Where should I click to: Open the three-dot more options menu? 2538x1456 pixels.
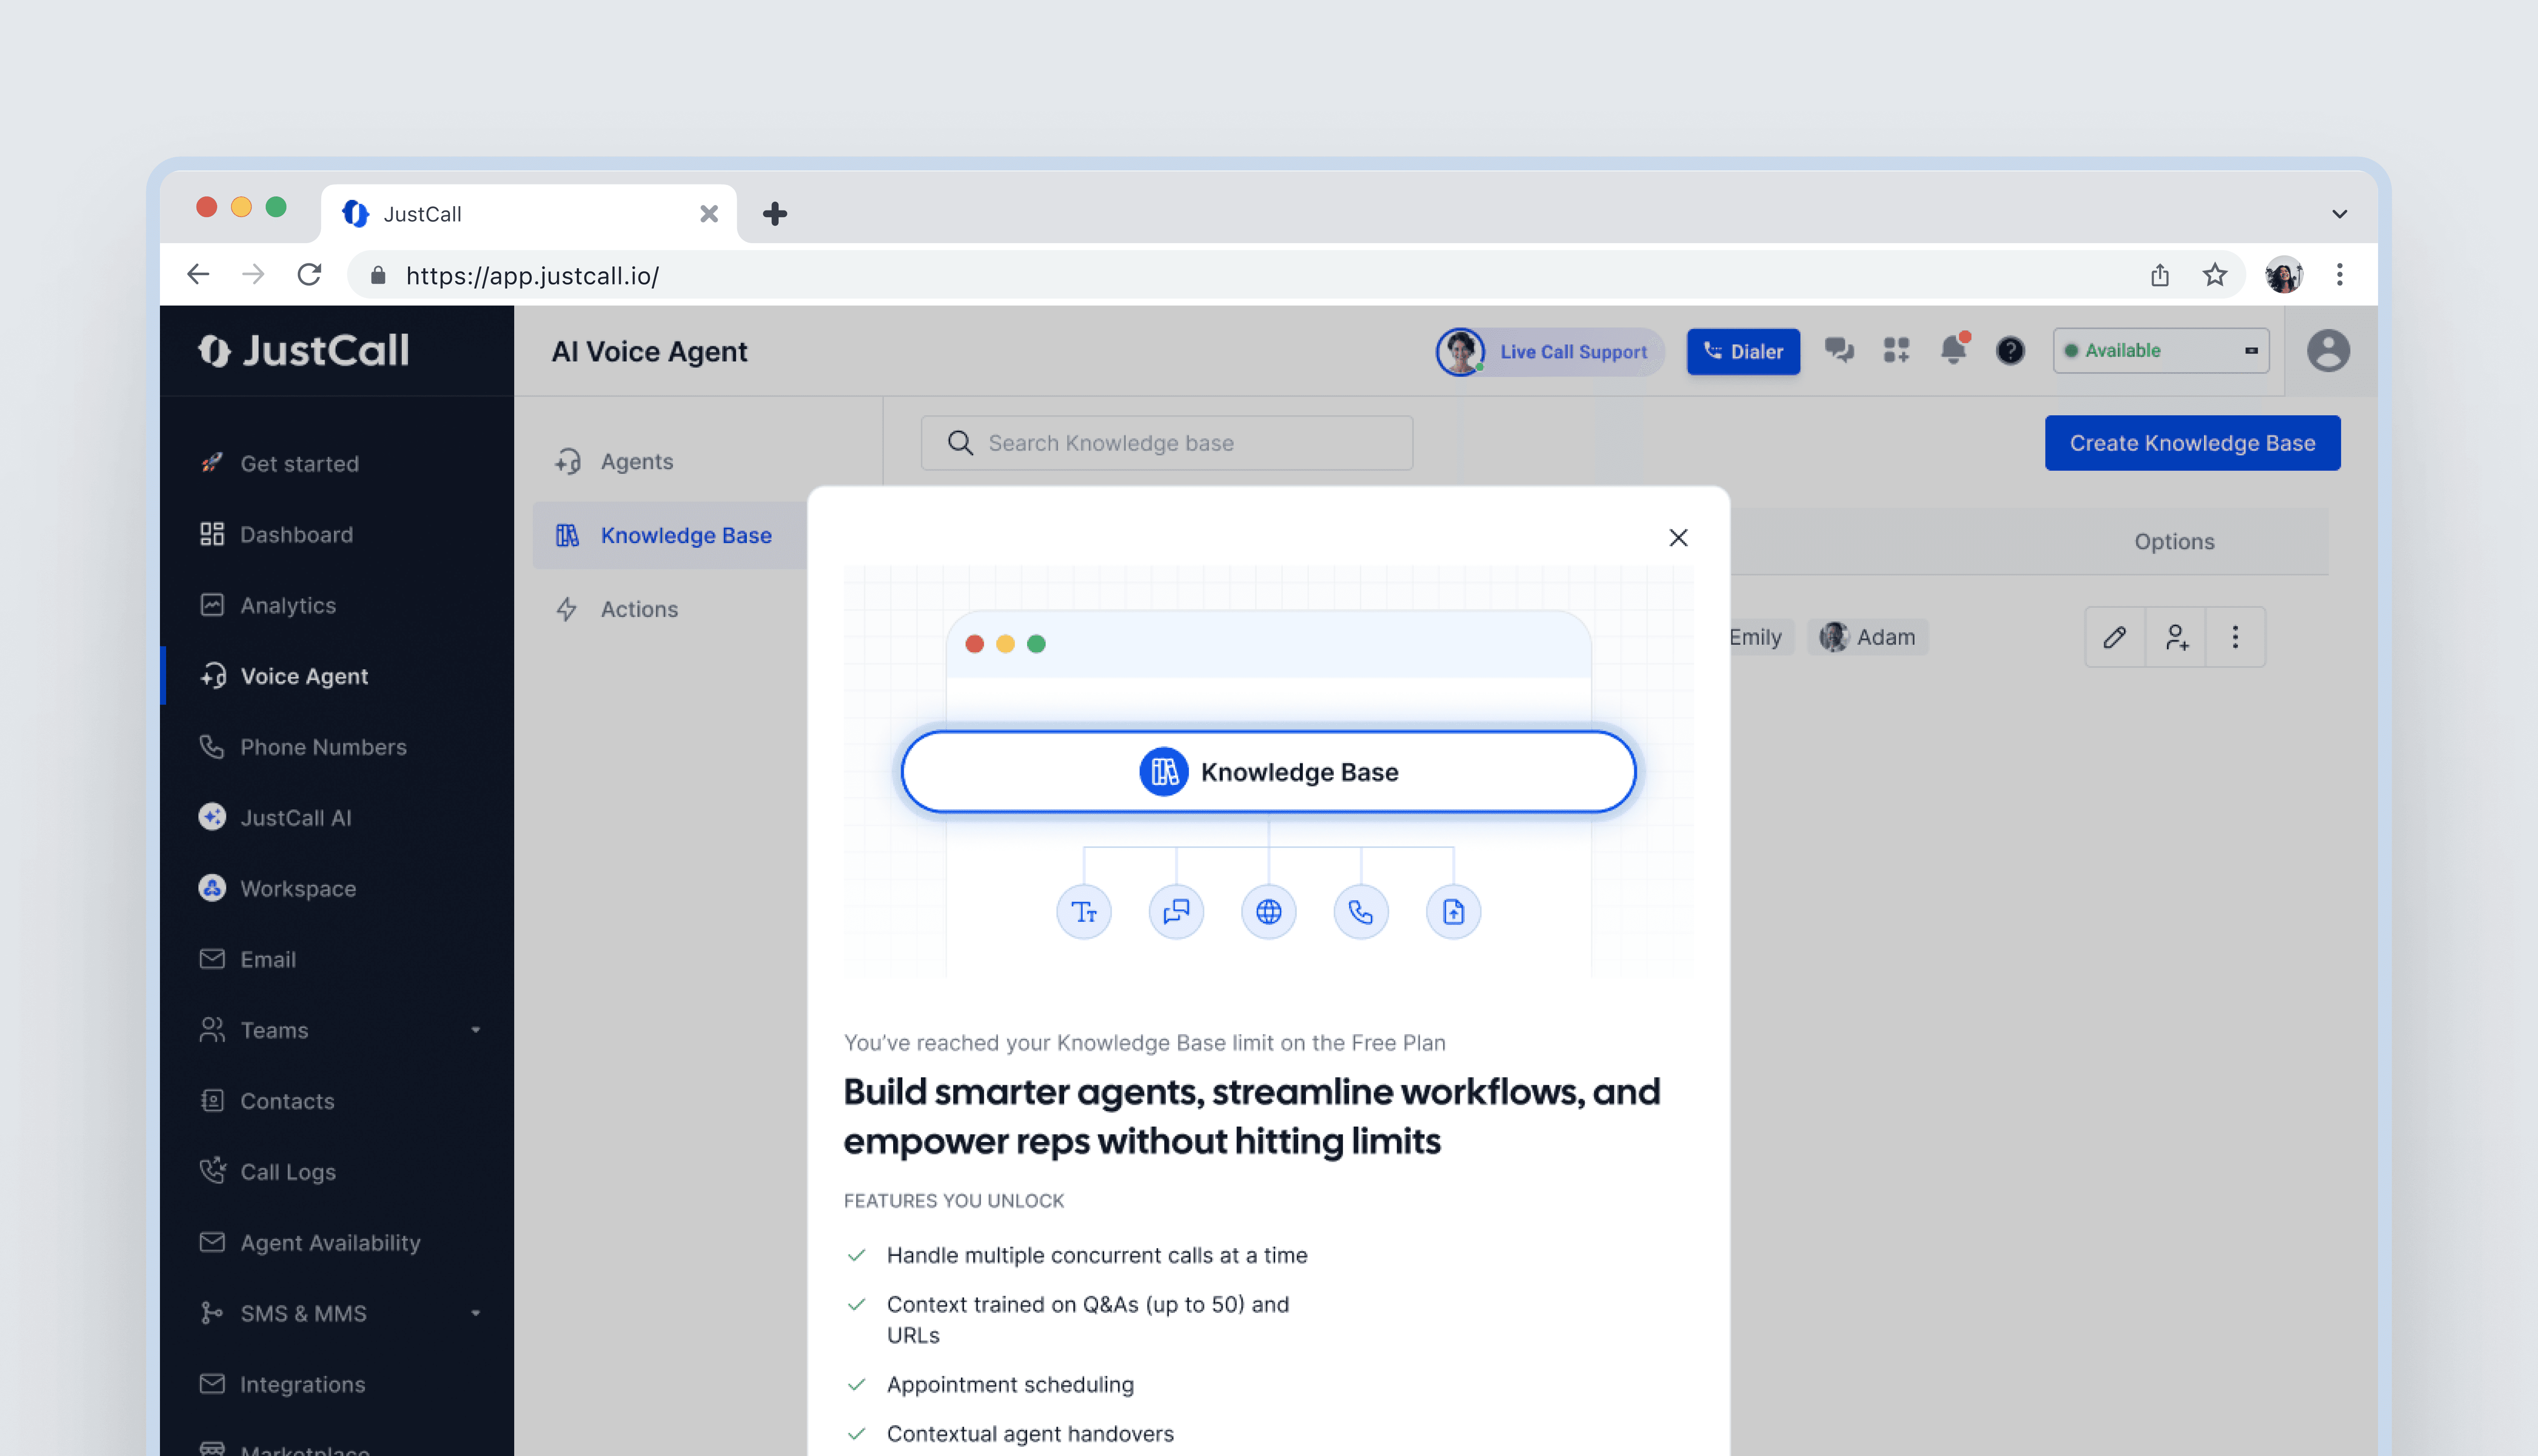click(x=2235, y=637)
